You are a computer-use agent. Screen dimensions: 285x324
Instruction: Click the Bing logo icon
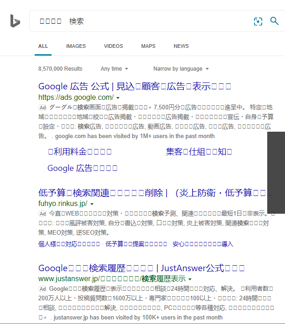[16, 21]
